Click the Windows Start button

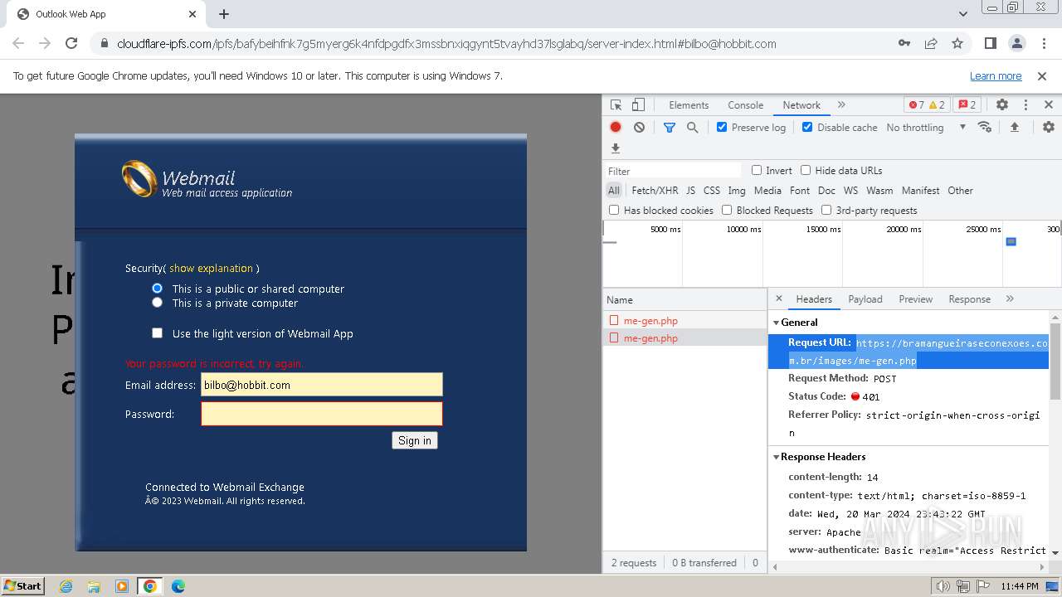tap(23, 585)
